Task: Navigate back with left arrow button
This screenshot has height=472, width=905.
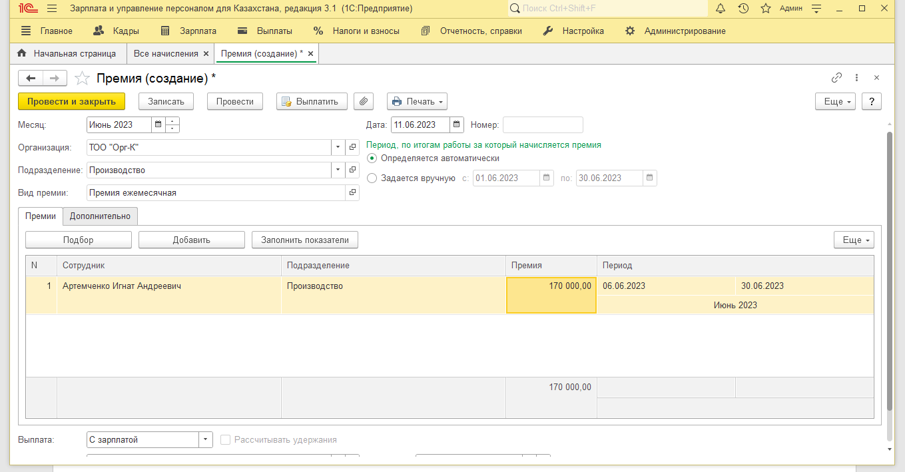Action: (x=31, y=79)
